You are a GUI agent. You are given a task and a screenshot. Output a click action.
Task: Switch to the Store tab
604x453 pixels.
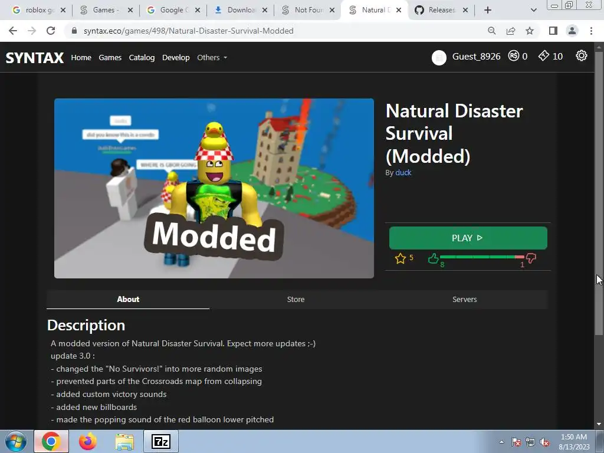click(x=296, y=299)
